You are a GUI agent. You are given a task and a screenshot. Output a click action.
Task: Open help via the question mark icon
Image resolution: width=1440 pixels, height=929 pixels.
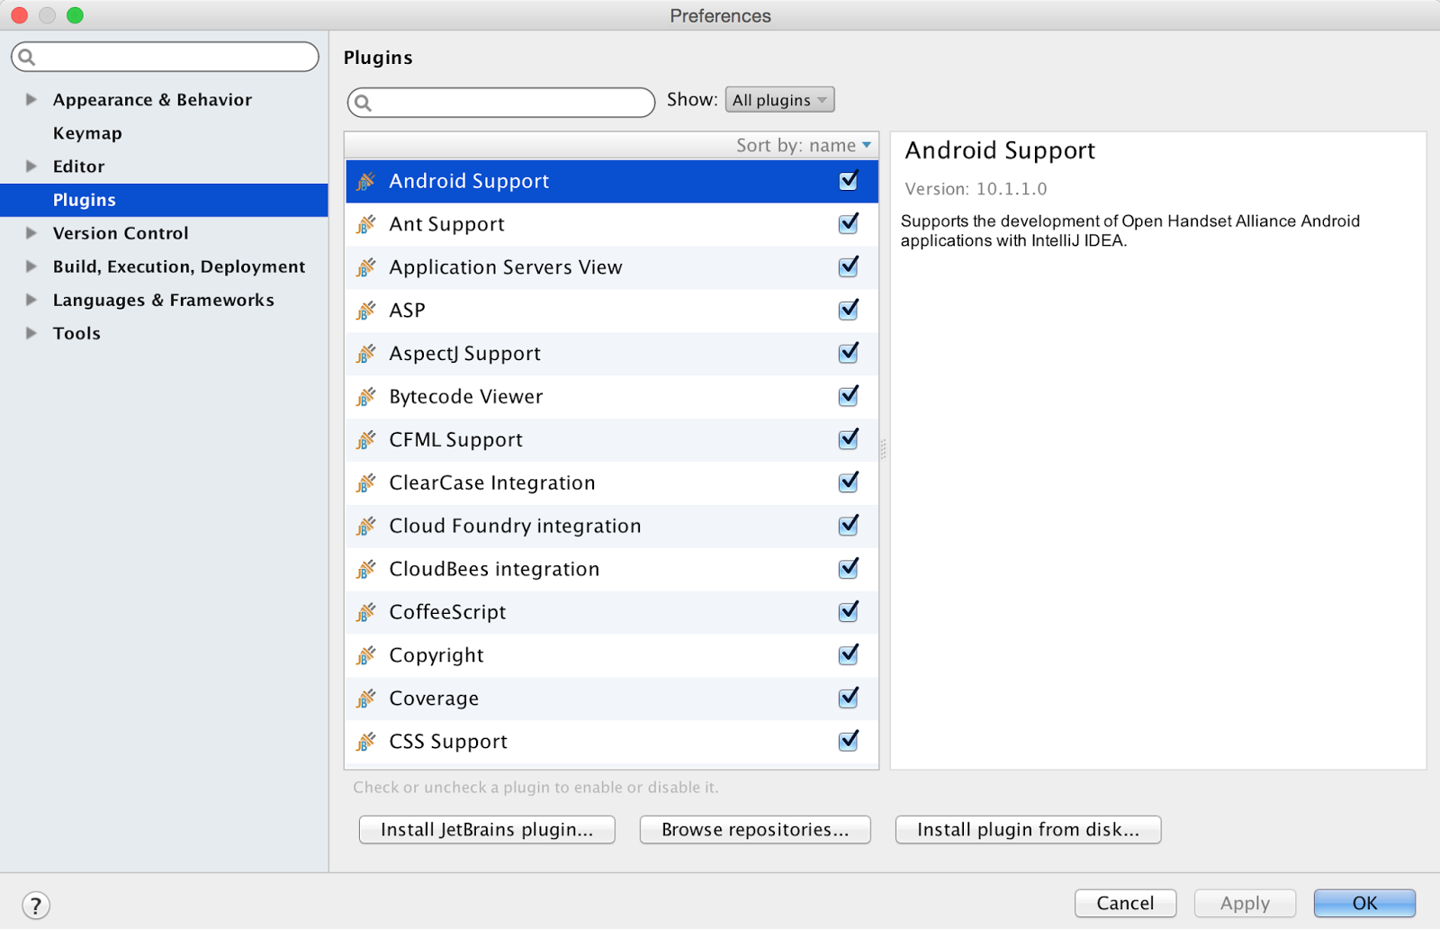pos(37,905)
